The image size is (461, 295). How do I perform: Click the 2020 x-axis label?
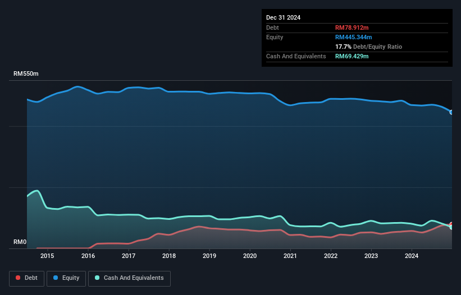click(250, 256)
